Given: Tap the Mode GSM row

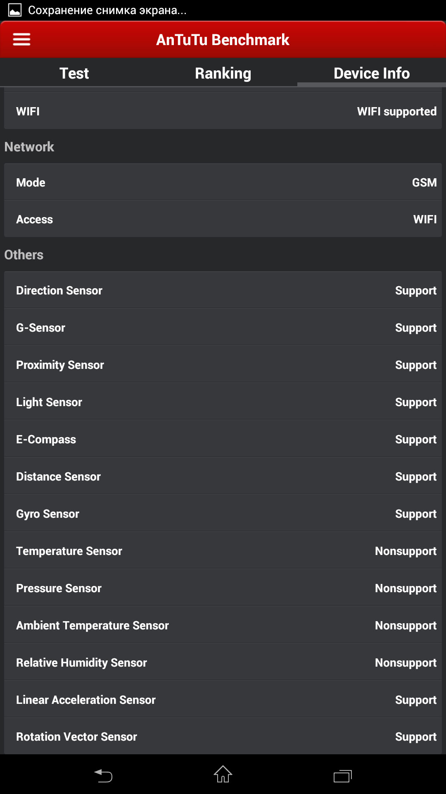Looking at the screenshot, I should coord(223,182).
